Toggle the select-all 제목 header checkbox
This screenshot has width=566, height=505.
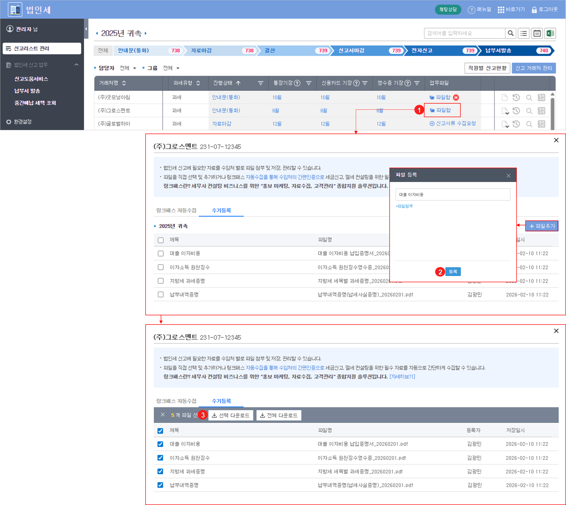[x=160, y=431]
